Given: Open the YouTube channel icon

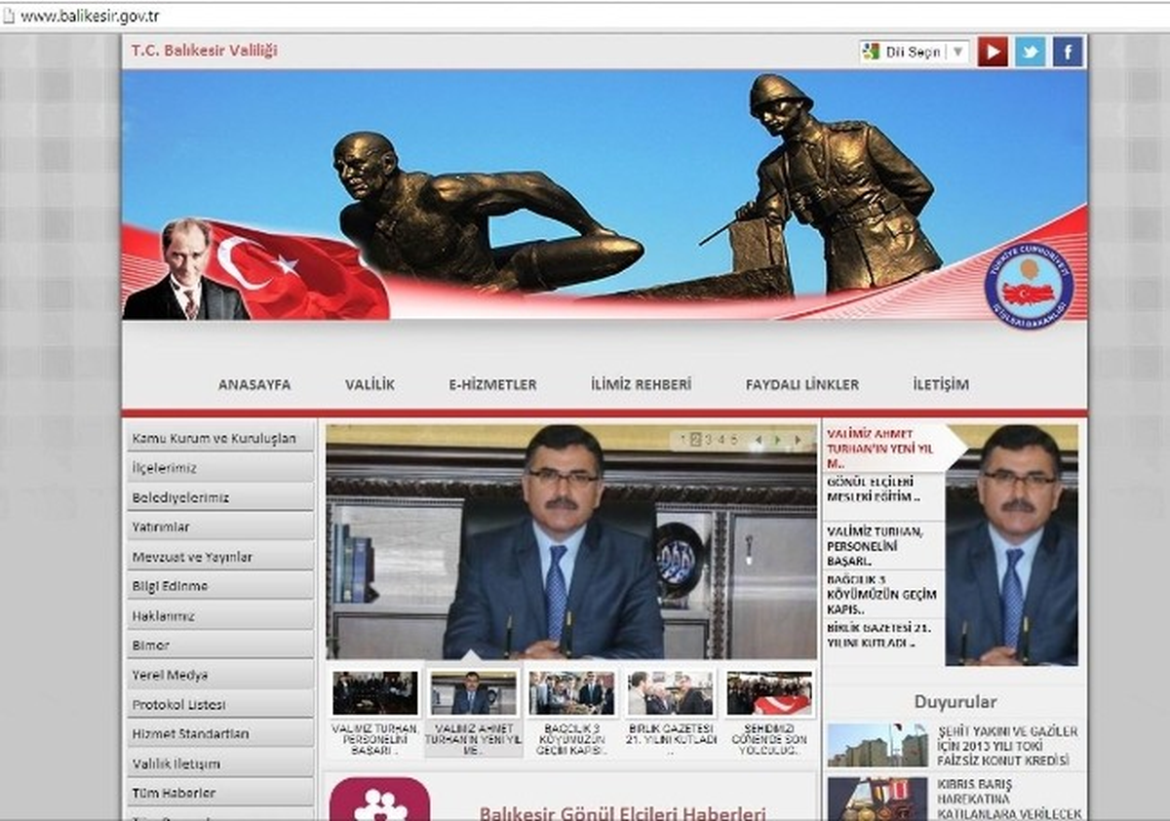Looking at the screenshot, I should coord(992,51).
